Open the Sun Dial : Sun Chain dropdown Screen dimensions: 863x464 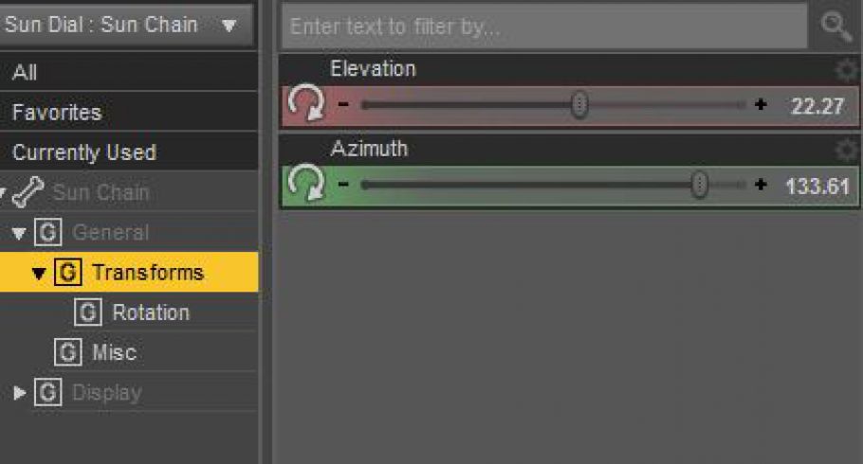[x=126, y=25]
